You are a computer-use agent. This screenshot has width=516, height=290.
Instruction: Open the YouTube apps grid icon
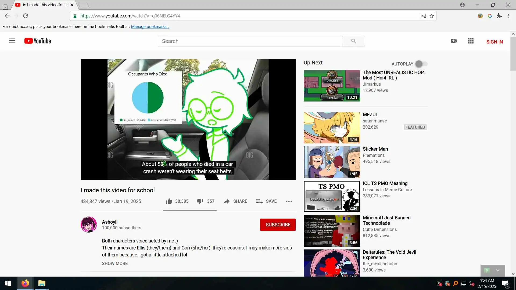471,41
